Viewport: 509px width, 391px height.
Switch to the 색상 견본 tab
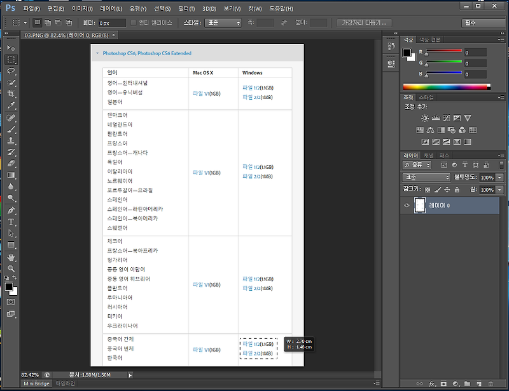(x=430, y=40)
